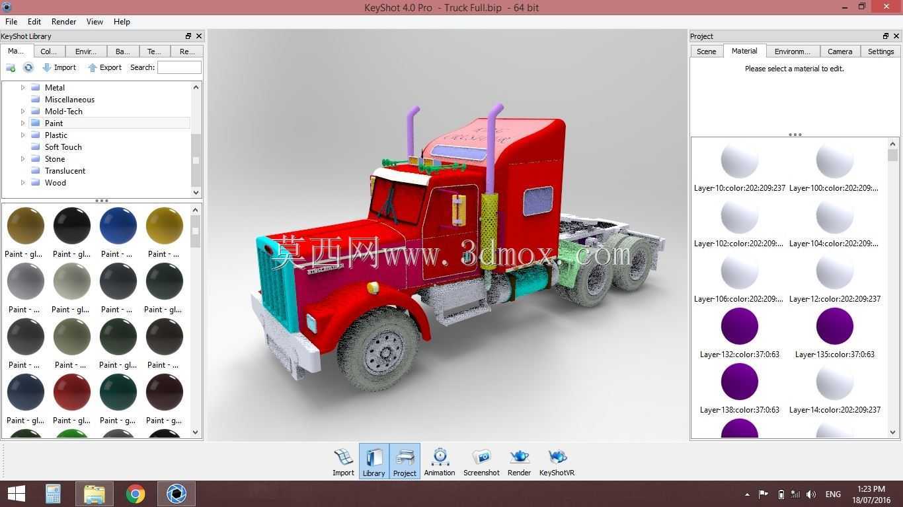Click down arrow of folder tree scrollbar

tap(196, 192)
